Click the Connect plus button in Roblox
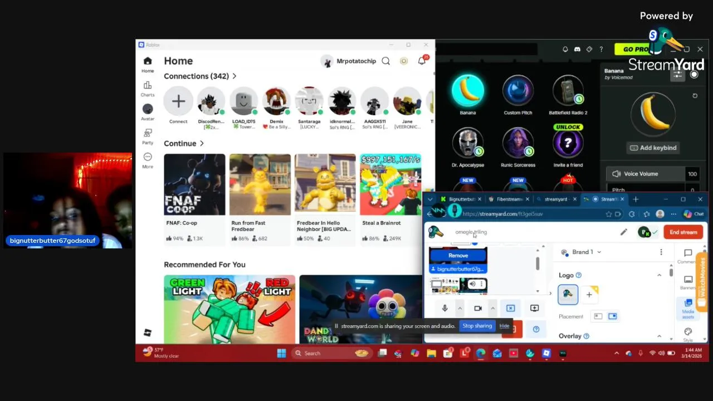Viewport: 713px width, 401px height. (178, 101)
